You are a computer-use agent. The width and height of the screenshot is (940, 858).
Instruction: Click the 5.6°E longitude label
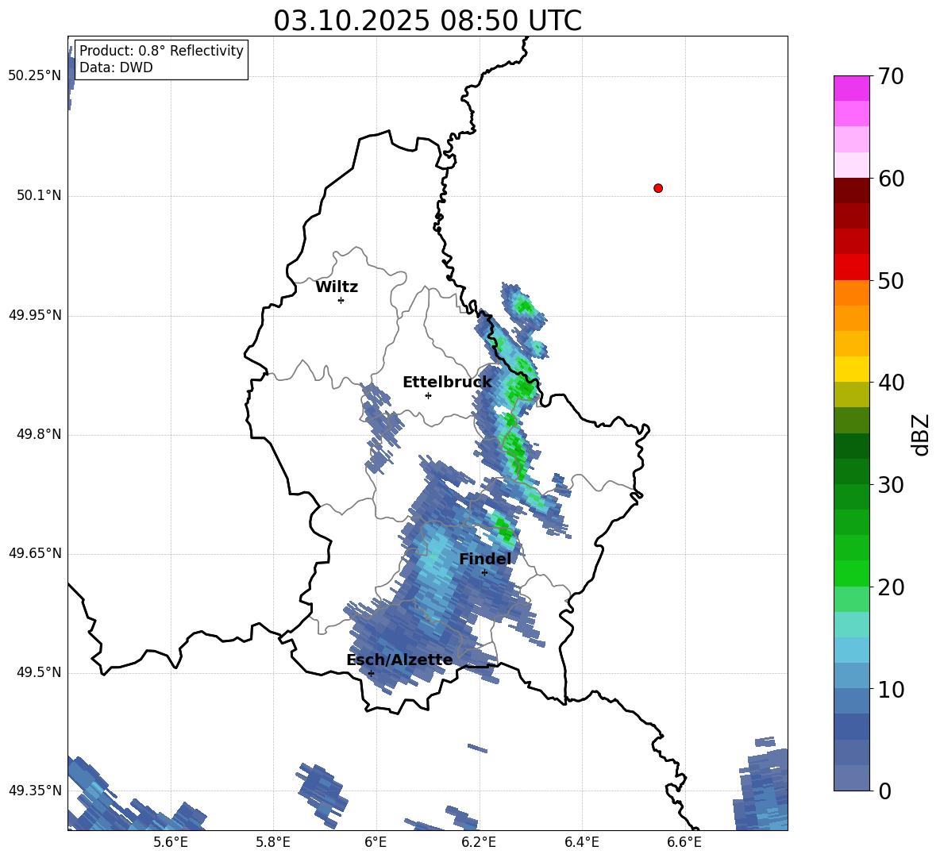coord(171,843)
